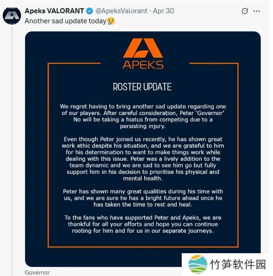
Task: Open the Apeks VALORANT profile avatar
Action: click(12, 16)
